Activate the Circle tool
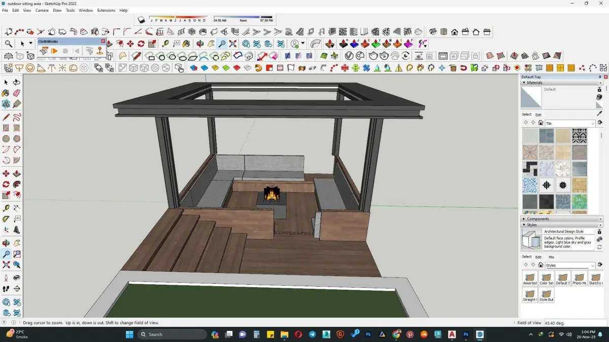This screenshot has height=342, width=609. pos(6,139)
